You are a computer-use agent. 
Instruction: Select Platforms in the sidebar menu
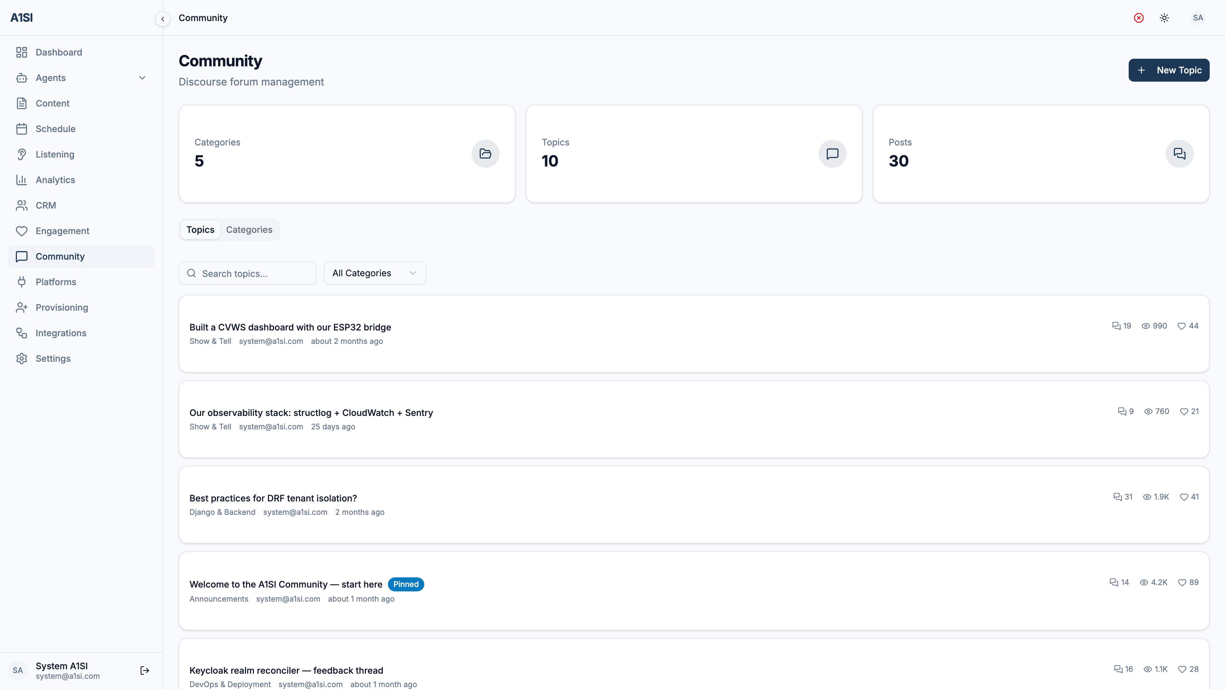tap(81, 282)
